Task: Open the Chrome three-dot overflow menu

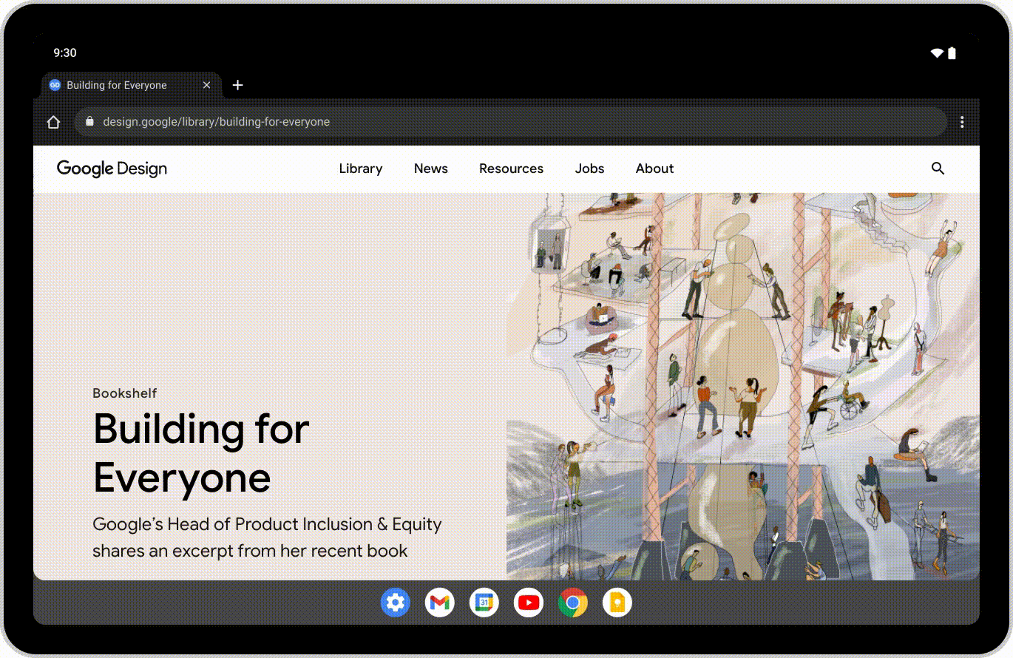Action: (x=962, y=122)
